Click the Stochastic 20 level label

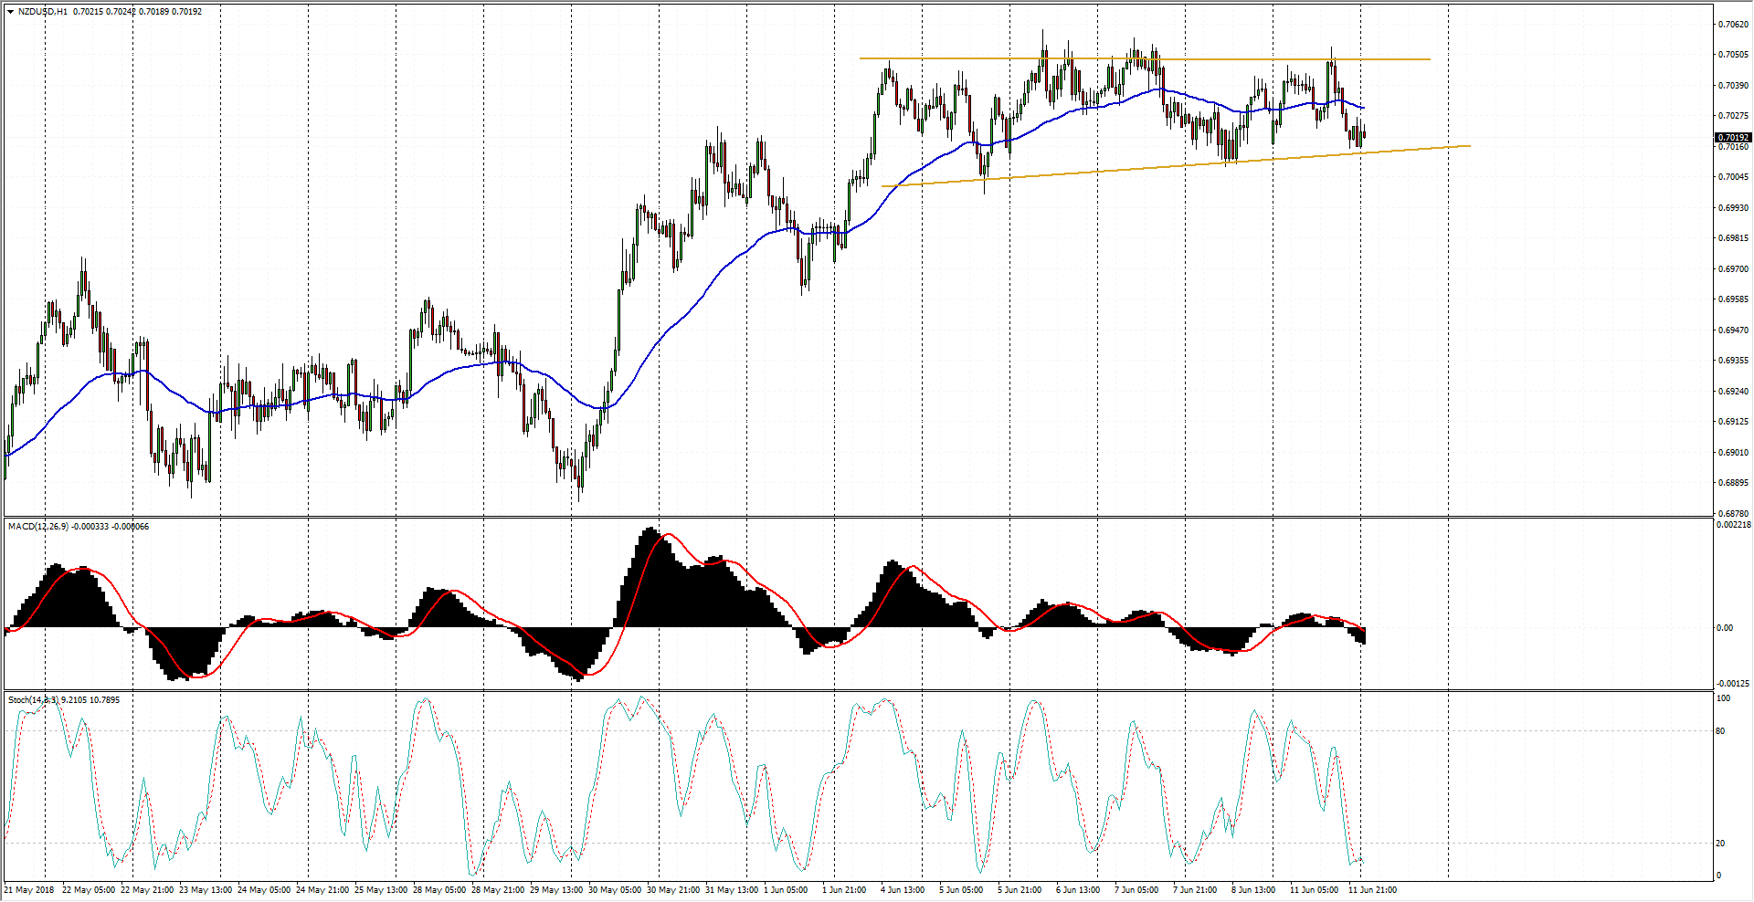tap(1721, 844)
